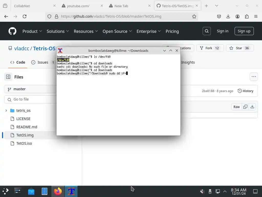Click the GitHub logo icon
Screen dimensions: 262x197
click(x=12, y=31)
